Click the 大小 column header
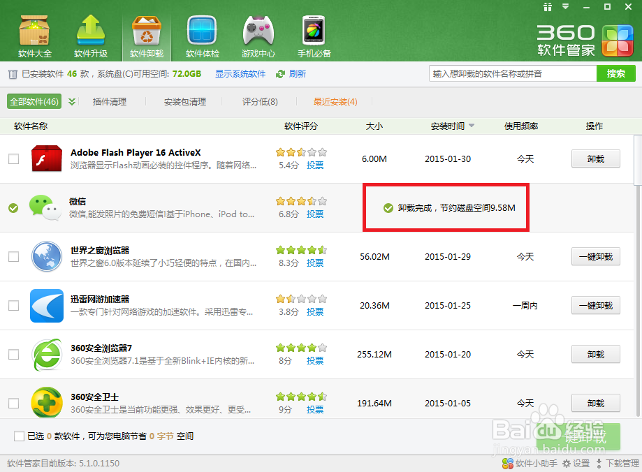642x472 pixels. (x=374, y=126)
